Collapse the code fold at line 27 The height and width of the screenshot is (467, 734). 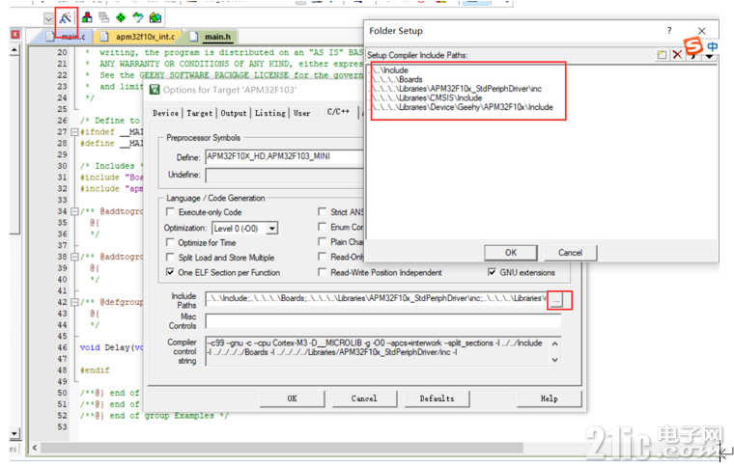74,132
